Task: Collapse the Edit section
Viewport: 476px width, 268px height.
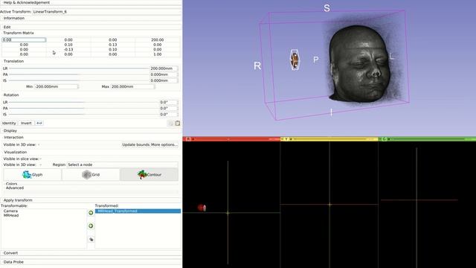Action: pyautogui.click(x=91, y=27)
